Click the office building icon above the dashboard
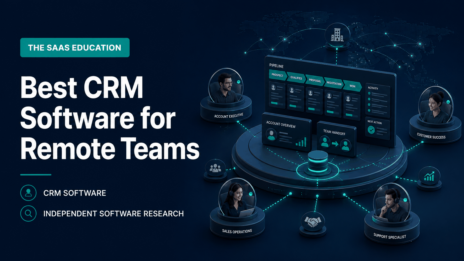 (337, 35)
